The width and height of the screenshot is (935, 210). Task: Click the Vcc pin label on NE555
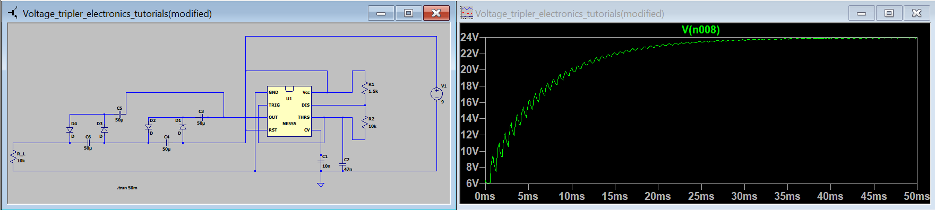(306, 92)
